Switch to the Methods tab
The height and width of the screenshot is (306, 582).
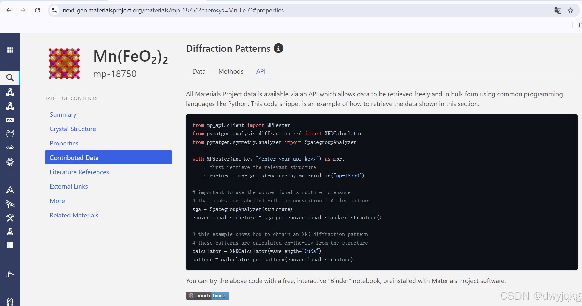(231, 71)
